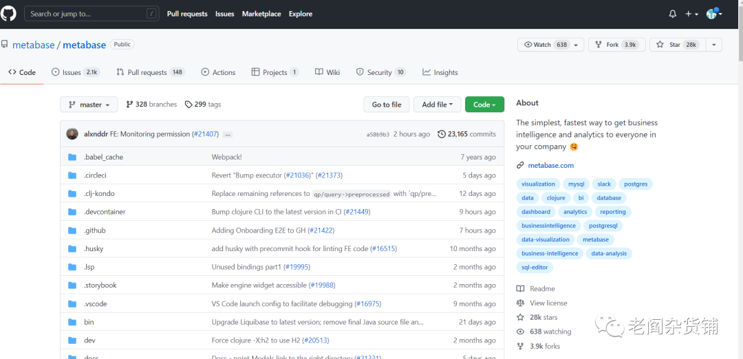Select the visualization topic tag
This screenshot has height=359, width=743.
pos(538,184)
